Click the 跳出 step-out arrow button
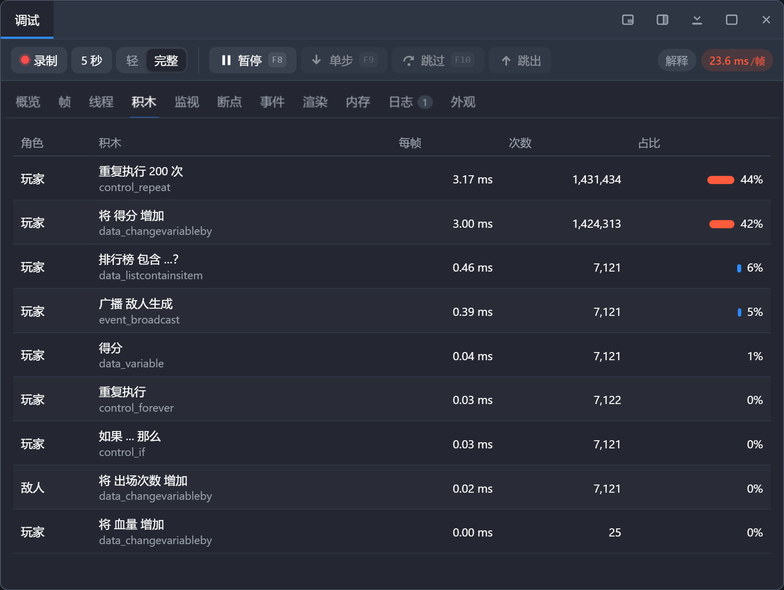784x590 pixels. click(x=520, y=61)
